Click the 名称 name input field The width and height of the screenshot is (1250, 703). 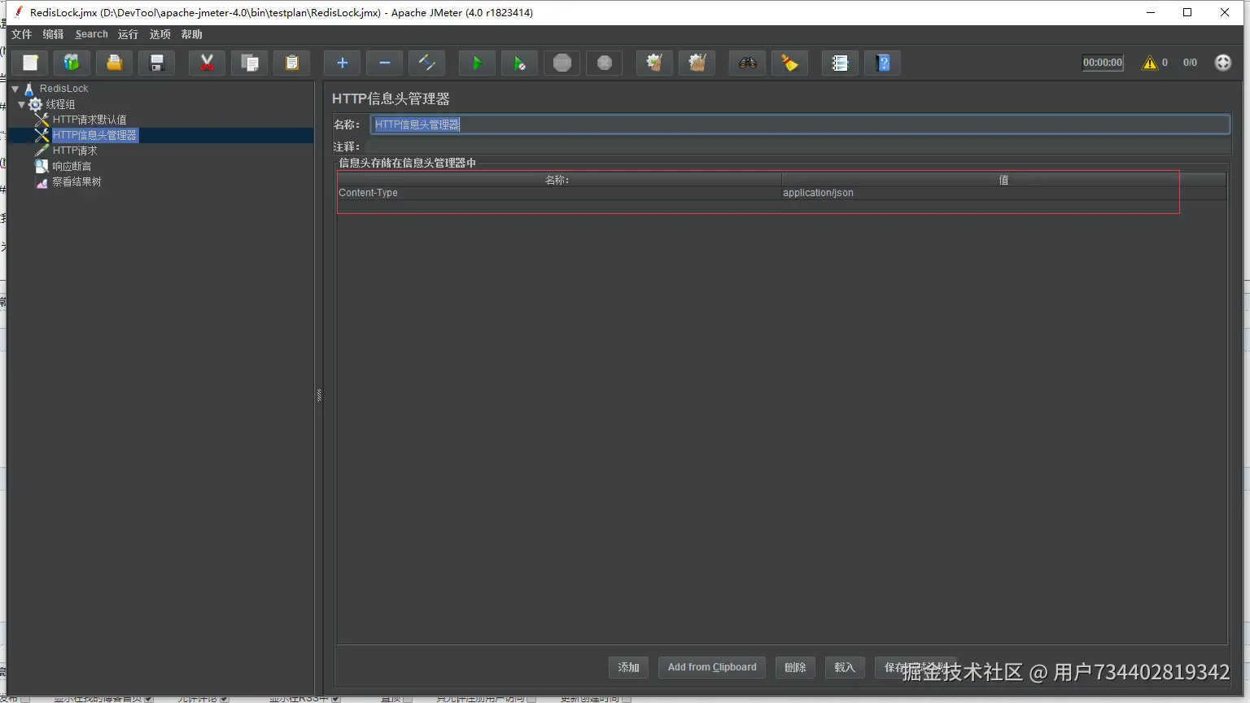tap(800, 124)
